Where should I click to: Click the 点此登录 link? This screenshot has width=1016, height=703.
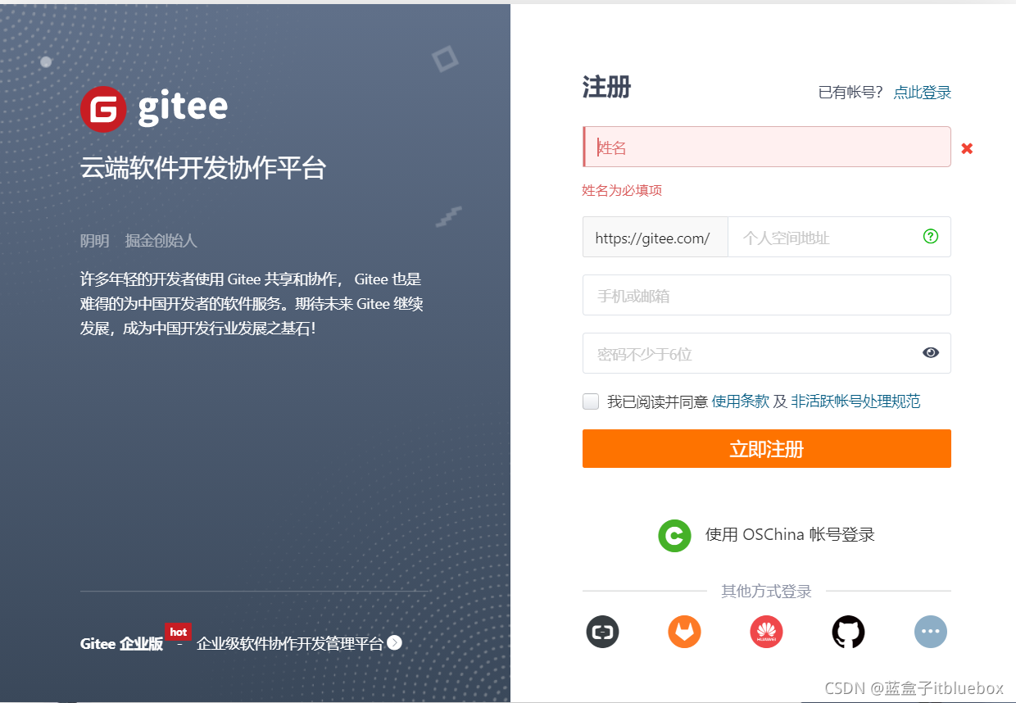pos(923,93)
